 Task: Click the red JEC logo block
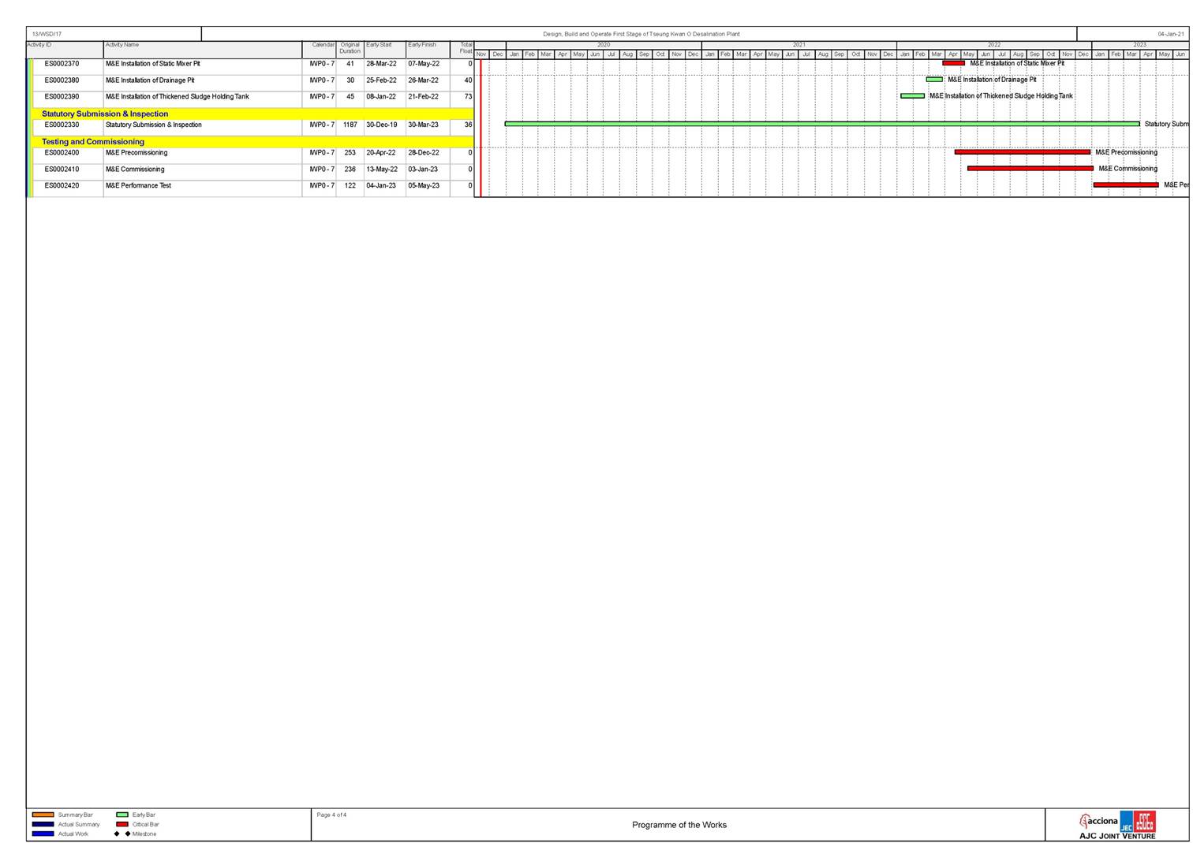(x=1144, y=821)
